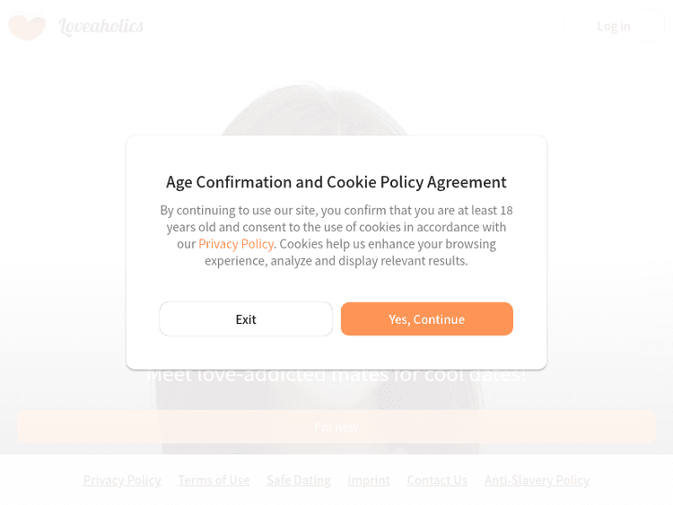Viewport: 673px width, 505px height.
Task: Click the empty footer area left of Privacy Policy
Action: click(40, 480)
